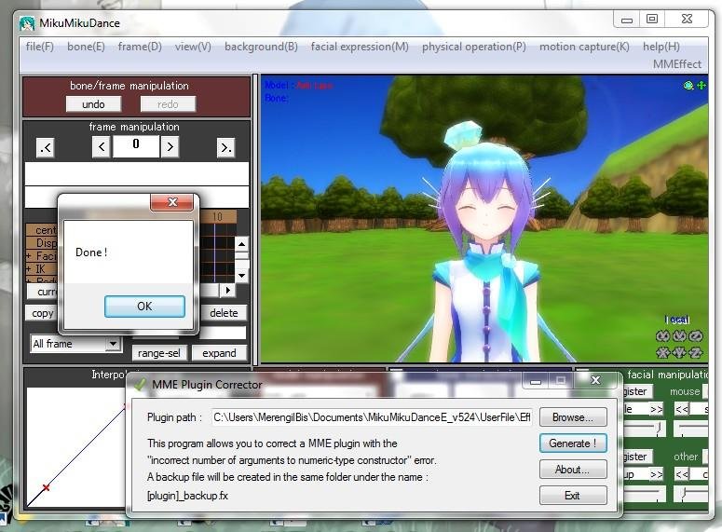Close the 'Done !' dialog with red X
The image size is (722, 532).
point(172,202)
